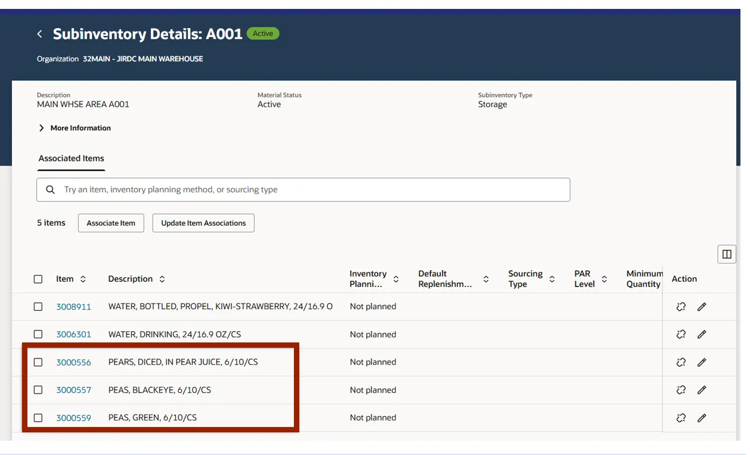This screenshot has height=455, width=750.
Task: Select the checkbox for item 3006301
Action: click(38, 335)
